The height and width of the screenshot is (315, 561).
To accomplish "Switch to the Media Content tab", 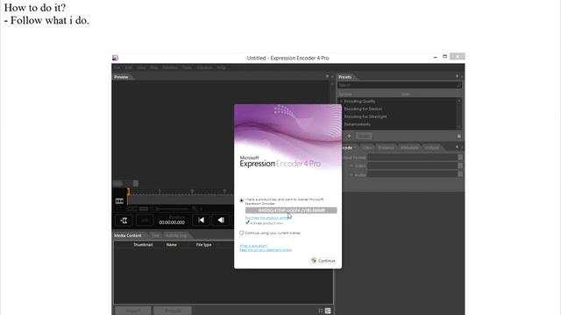I will (128, 235).
